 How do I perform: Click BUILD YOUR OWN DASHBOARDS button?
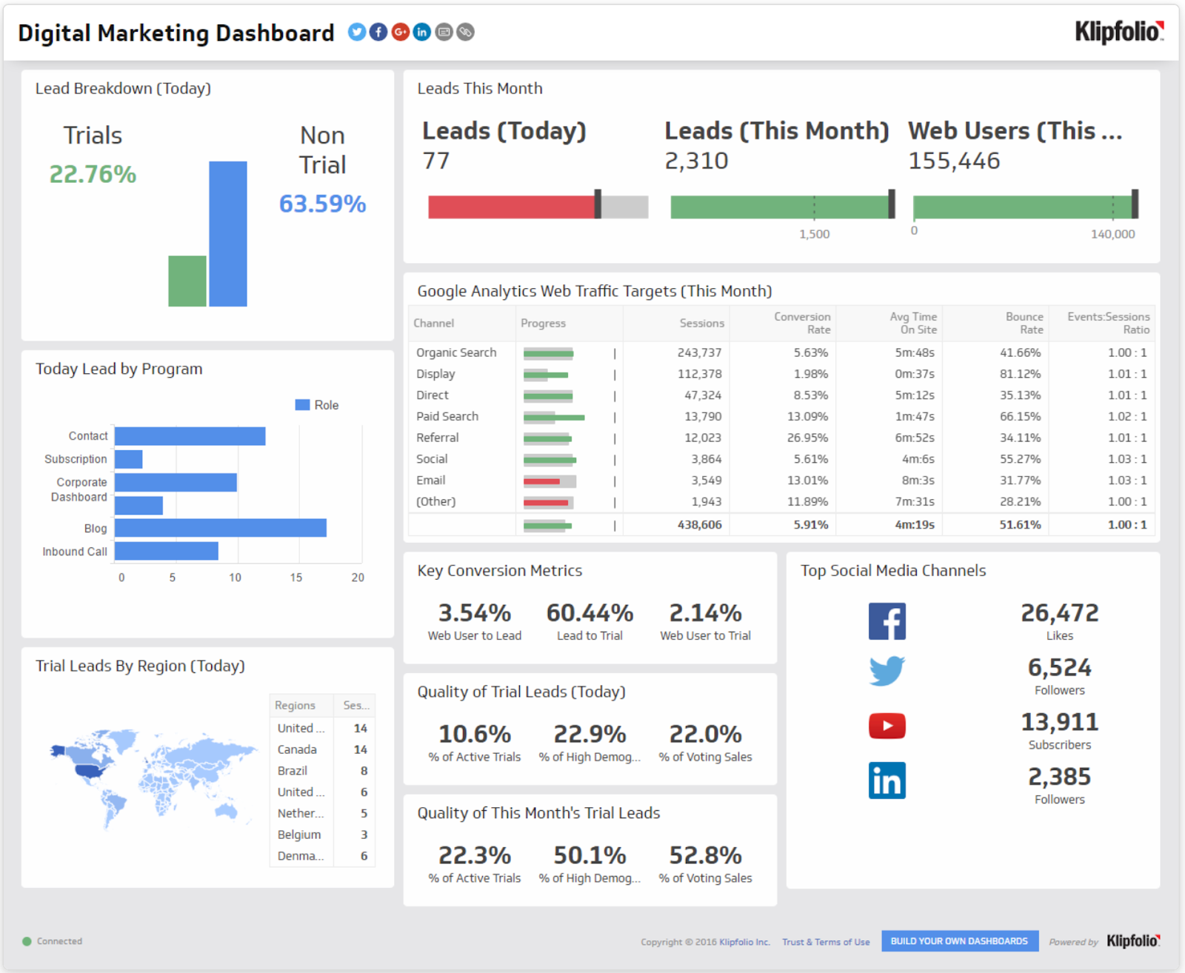pyautogui.click(x=959, y=941)
